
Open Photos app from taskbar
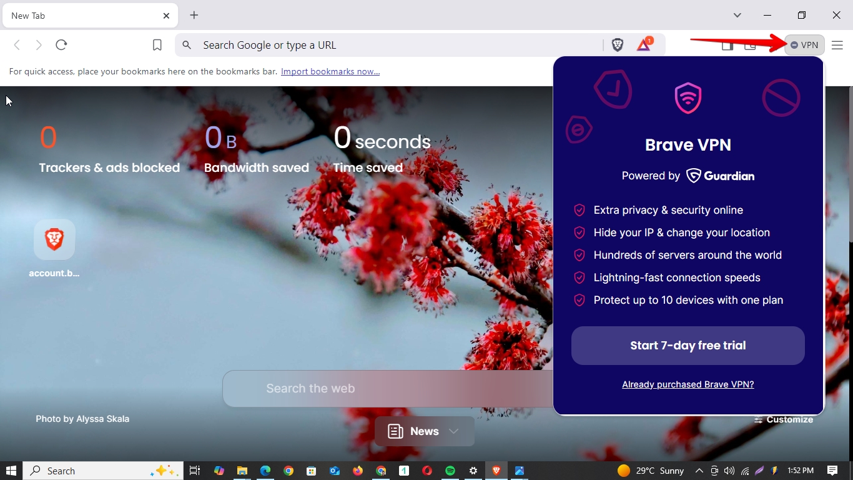point(520,471)
